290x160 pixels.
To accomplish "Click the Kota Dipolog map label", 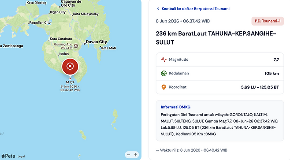I will [37, 3].
